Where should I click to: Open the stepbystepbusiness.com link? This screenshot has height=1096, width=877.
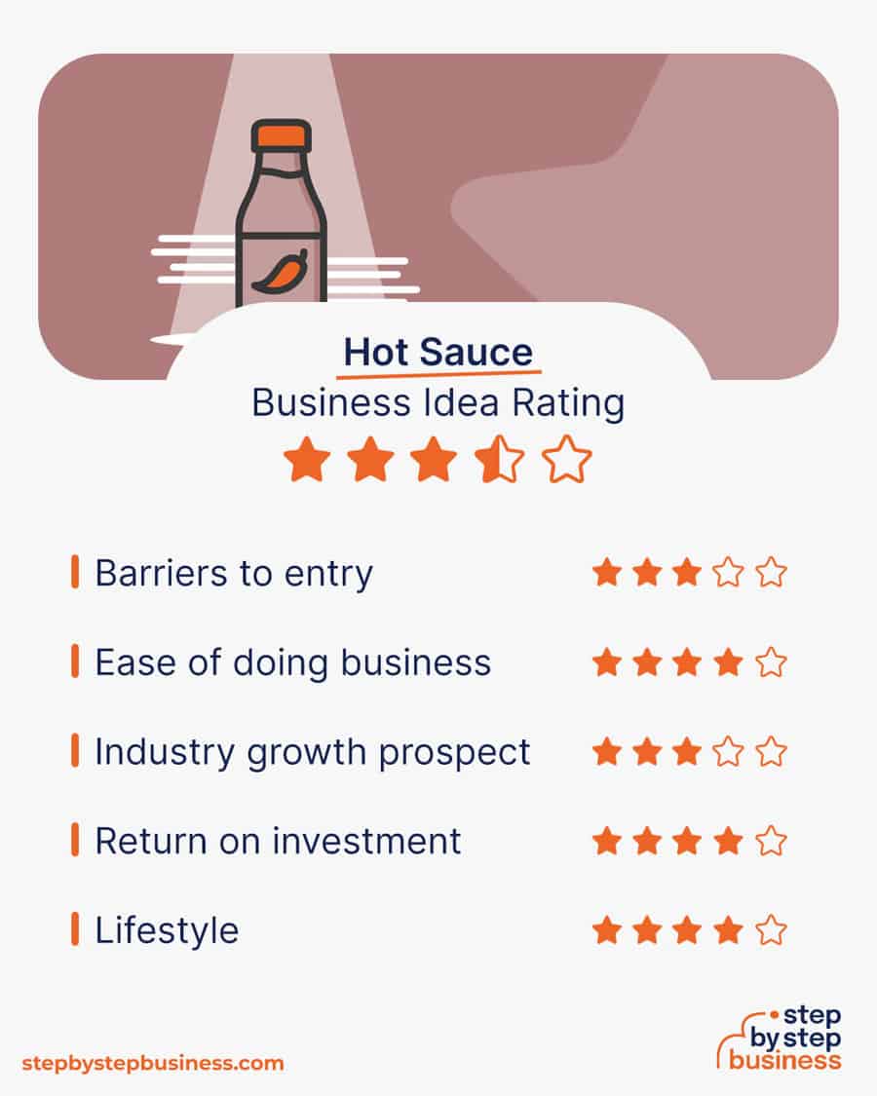click(152, 1063)
